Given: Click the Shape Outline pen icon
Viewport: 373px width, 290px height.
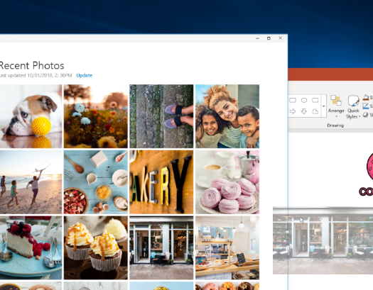Looking at the screenshot, I should click(x=366, y=106).
